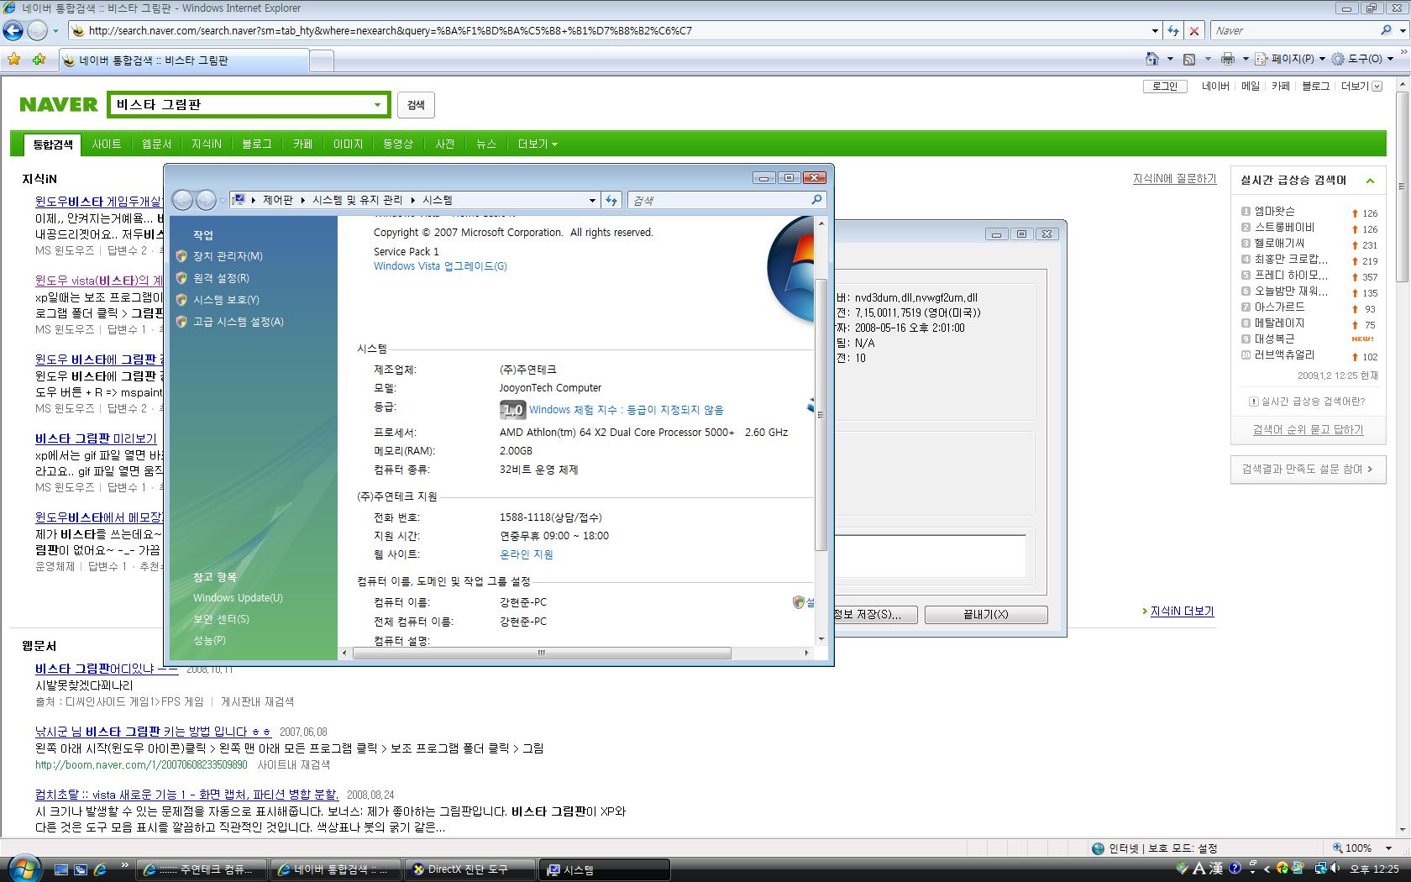Open 온라인 지원 link
1411x882 pixels.
[x=527, y=554]
